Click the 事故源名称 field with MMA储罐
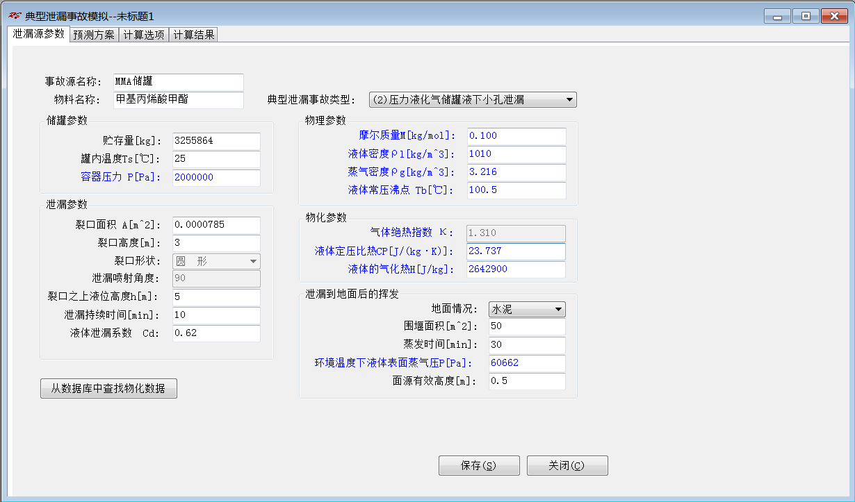 [x=179, y=82]
